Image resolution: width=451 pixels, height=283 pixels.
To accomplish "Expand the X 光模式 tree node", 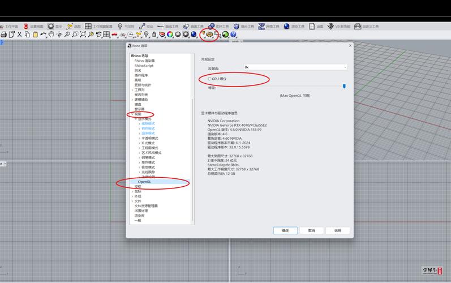I will (140, 143).
